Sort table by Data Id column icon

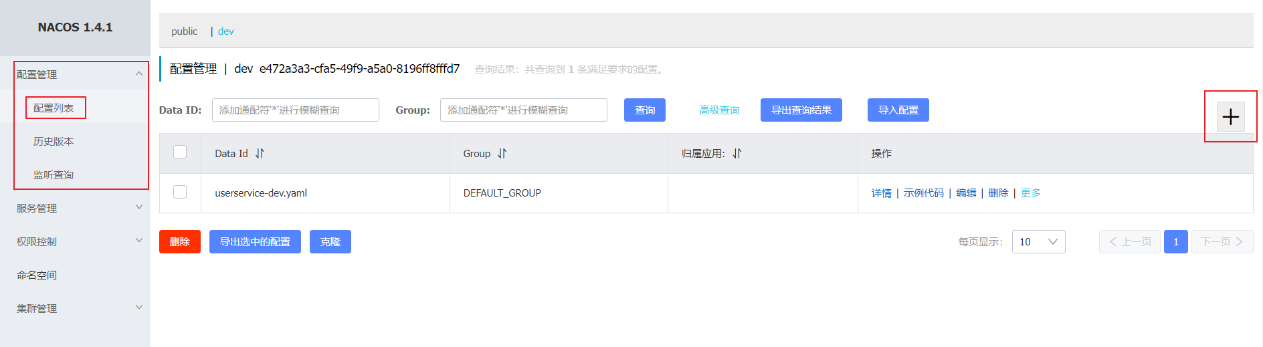[x=260, y=154]
